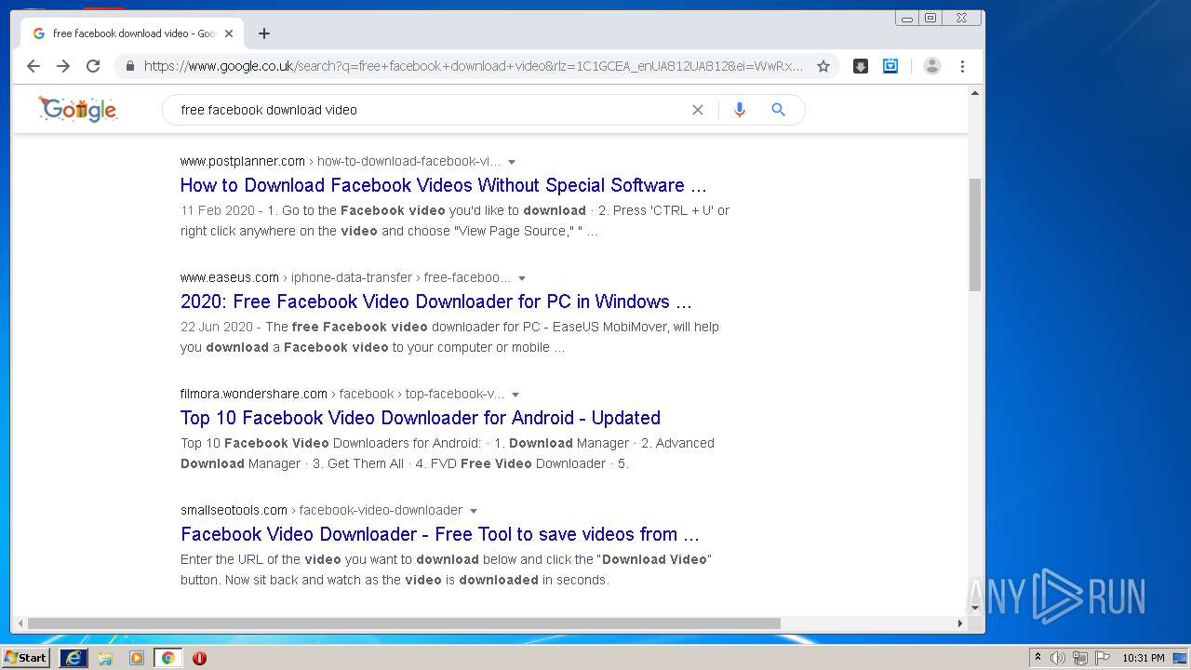This screenshot has height=670, width=1191.
Task: Click the vertical scrollbar thumb
Action: (975, 234)
